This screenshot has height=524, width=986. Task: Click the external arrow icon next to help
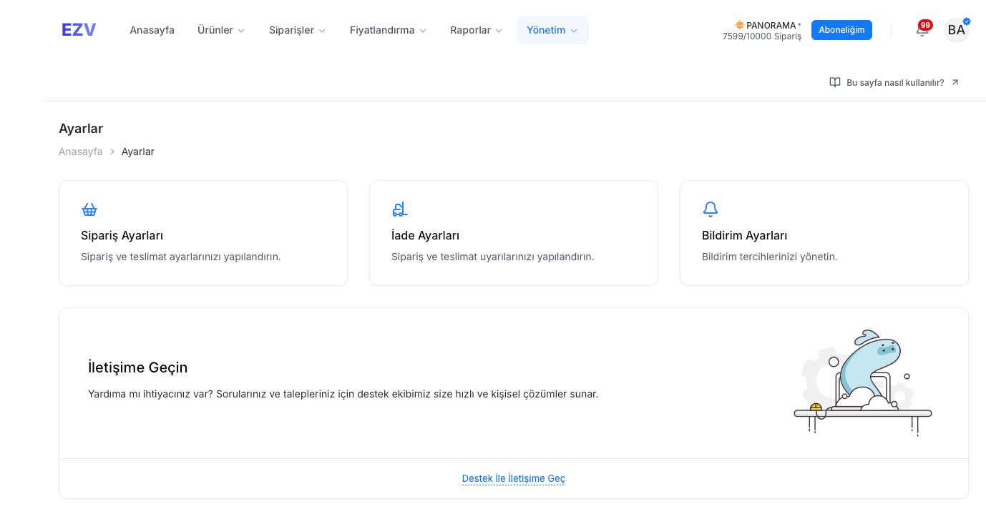(x=955, y=82)
